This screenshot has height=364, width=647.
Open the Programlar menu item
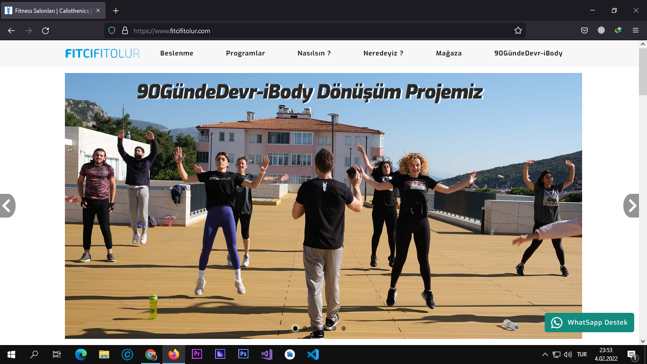pos(245,53)
